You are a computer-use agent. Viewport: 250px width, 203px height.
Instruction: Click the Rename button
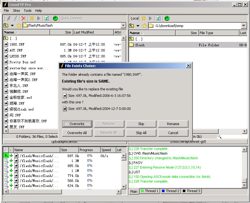coord(173,124)
